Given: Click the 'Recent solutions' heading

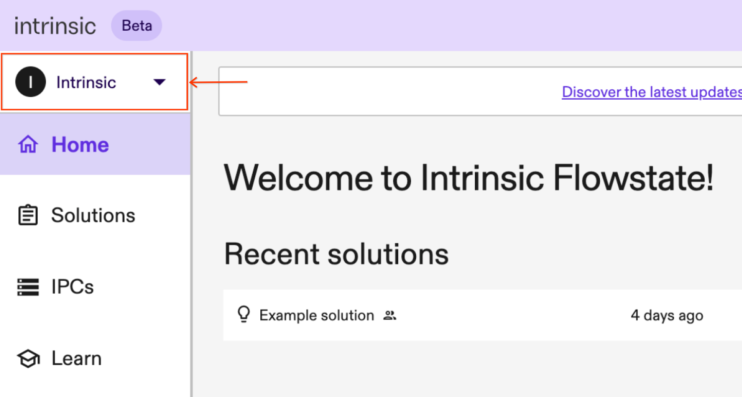Looking at the screenshot, I should point(336,254).
